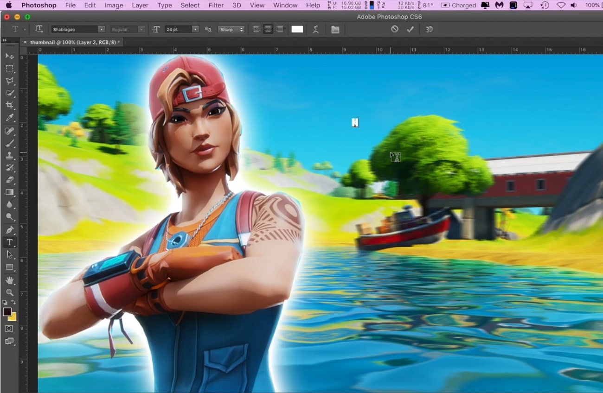Image resolution: width=603 pixels, height=393 pixels.
Task: Select the Crop tool
Action: tap(9, 106)
